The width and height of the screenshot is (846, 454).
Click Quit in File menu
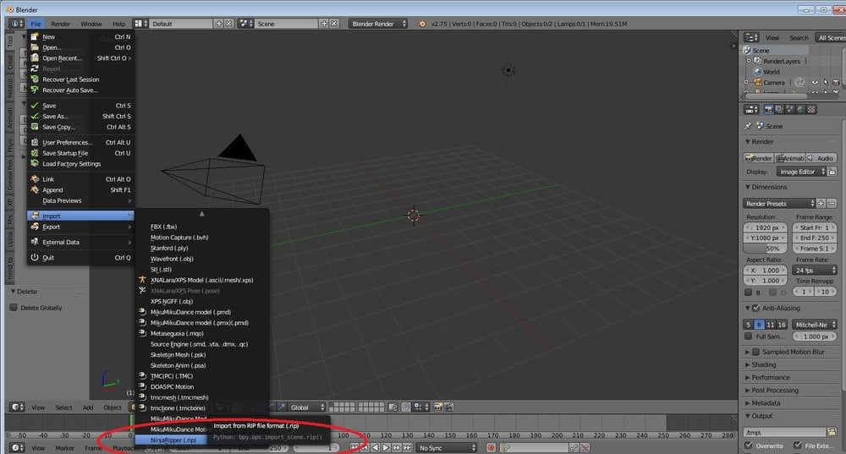click(x=80, y=258)
